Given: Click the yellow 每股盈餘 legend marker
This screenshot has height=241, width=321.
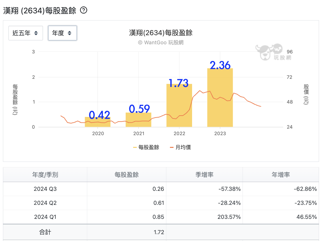Looking at the screenshot, I should click(x=135, y=148).
